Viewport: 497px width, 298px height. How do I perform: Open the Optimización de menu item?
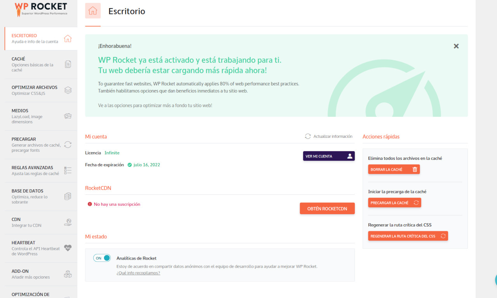[41, 292]
